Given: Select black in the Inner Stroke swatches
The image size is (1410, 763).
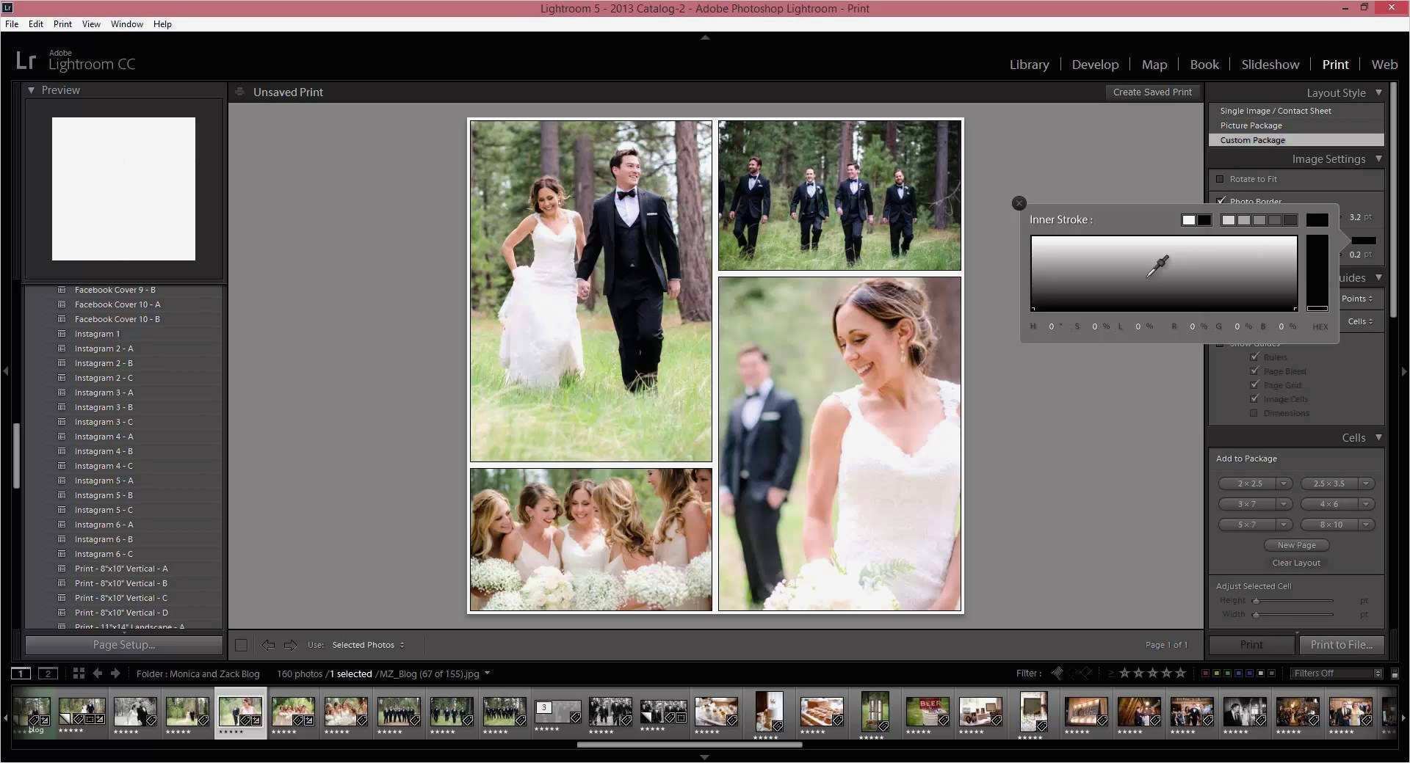Looking at the screenshot, I should [1204, 219].
